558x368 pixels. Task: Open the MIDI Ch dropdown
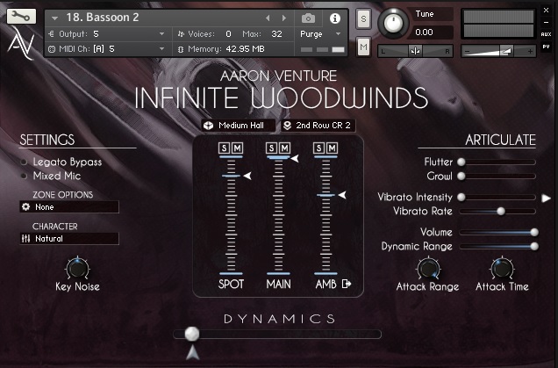tap(162, 49)
